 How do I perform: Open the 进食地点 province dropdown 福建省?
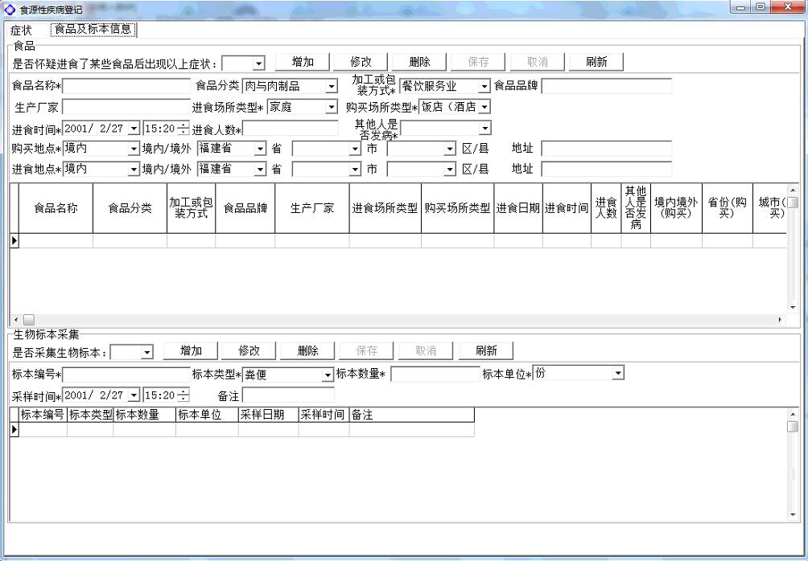point(260,170)
